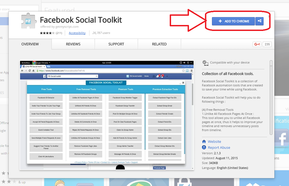Click the Chrome hamburger menu icon
Viewport: 289px width, 186px height.
(191, 71)
